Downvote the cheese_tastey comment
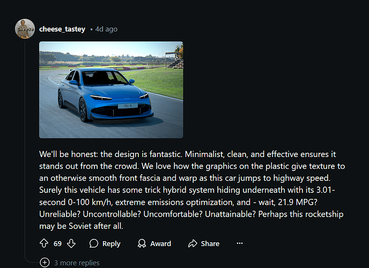369x268 pixels. pos(71,243)
